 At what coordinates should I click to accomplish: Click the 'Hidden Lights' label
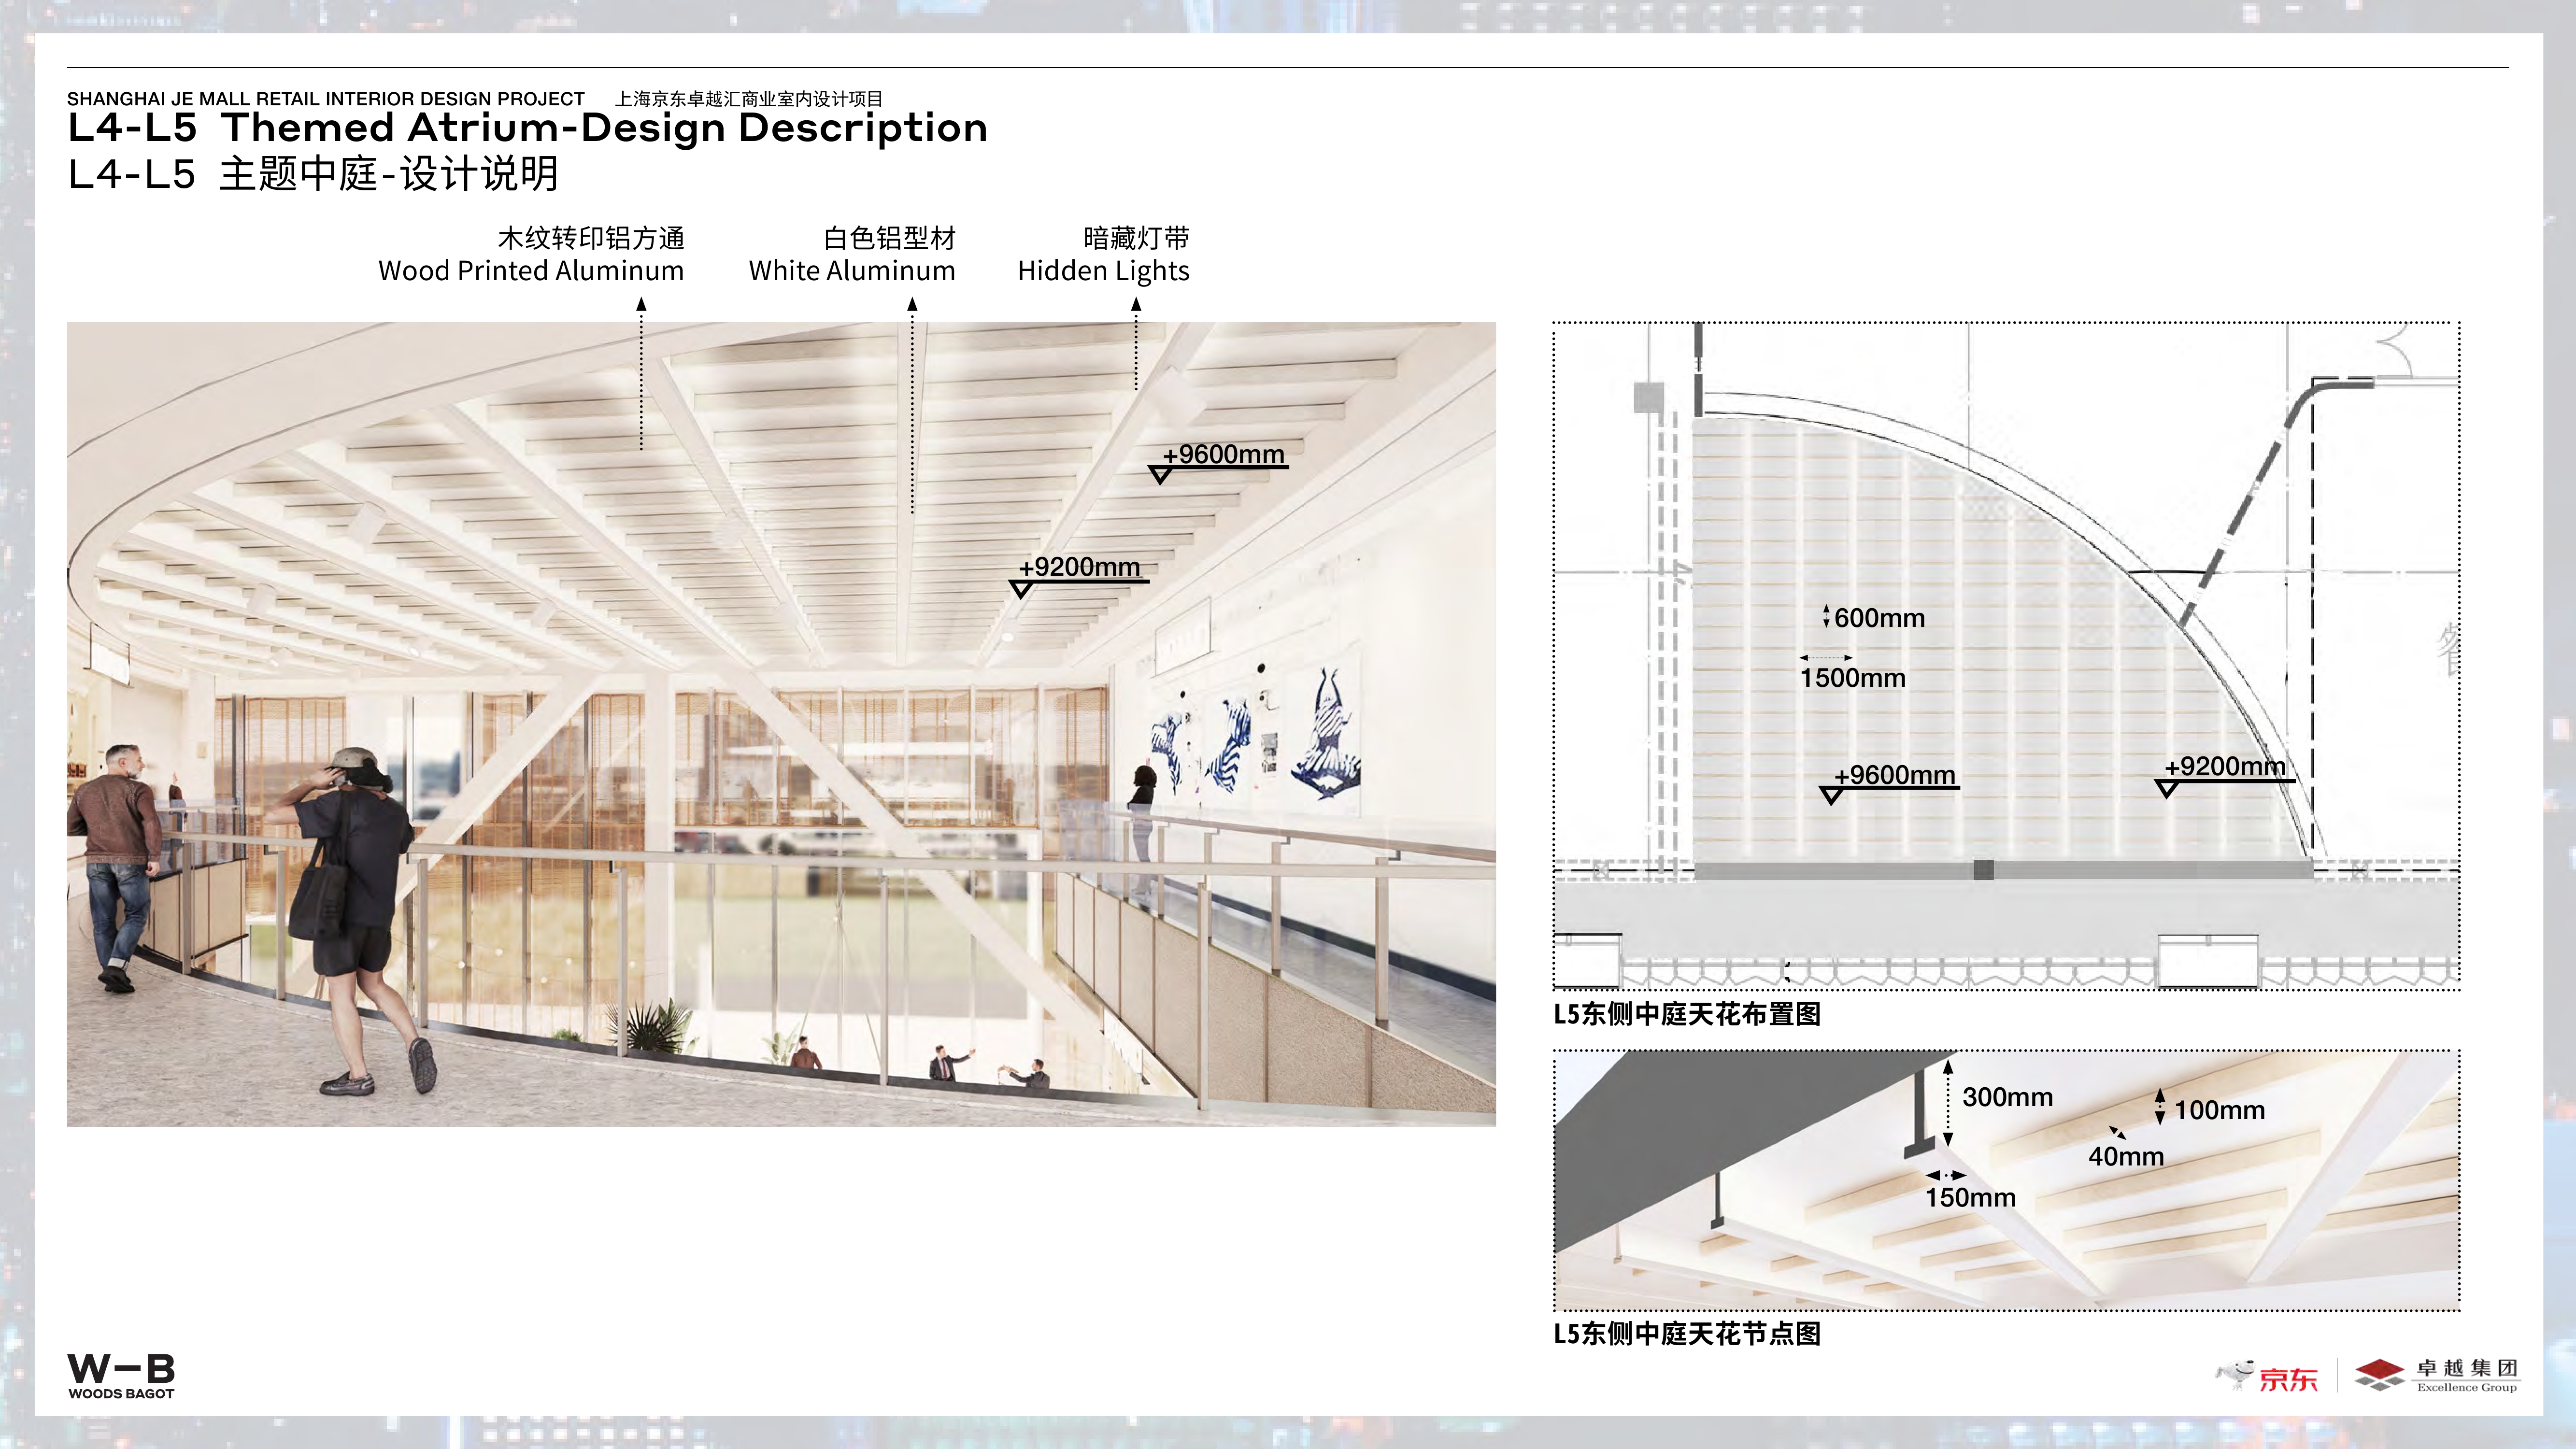pyautogui.click(x=1103, y=271)
